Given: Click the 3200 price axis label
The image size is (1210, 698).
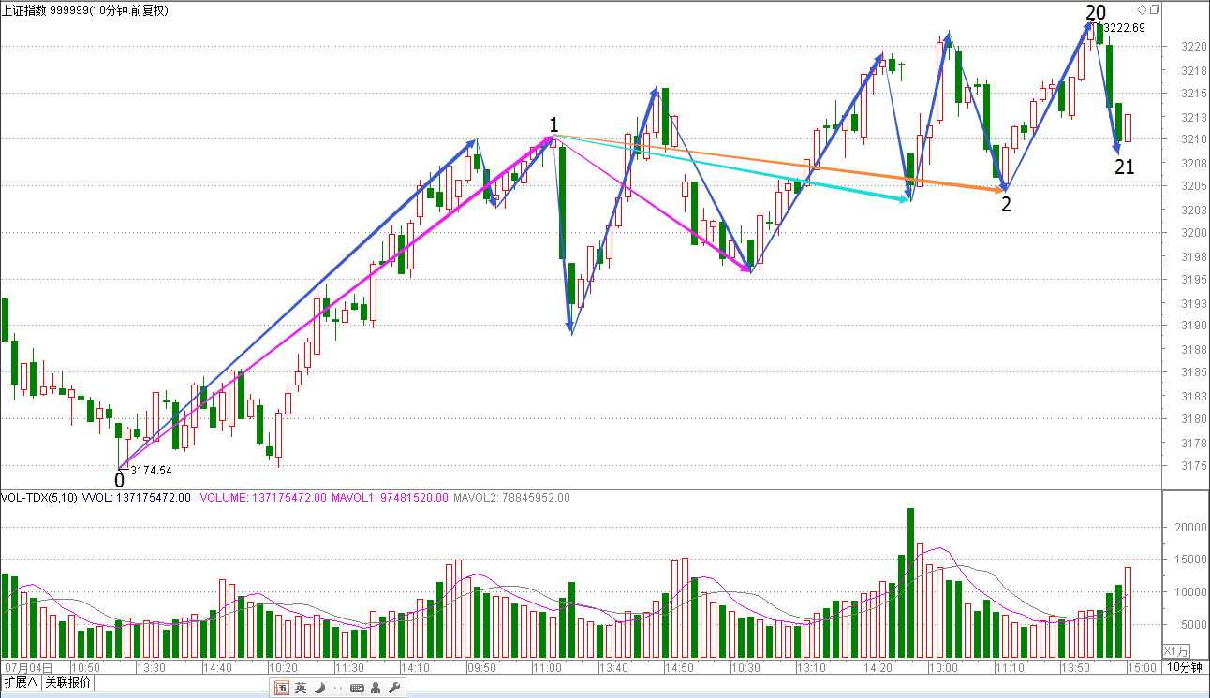Looking at the screenshot, I should tap(1193, 233).
